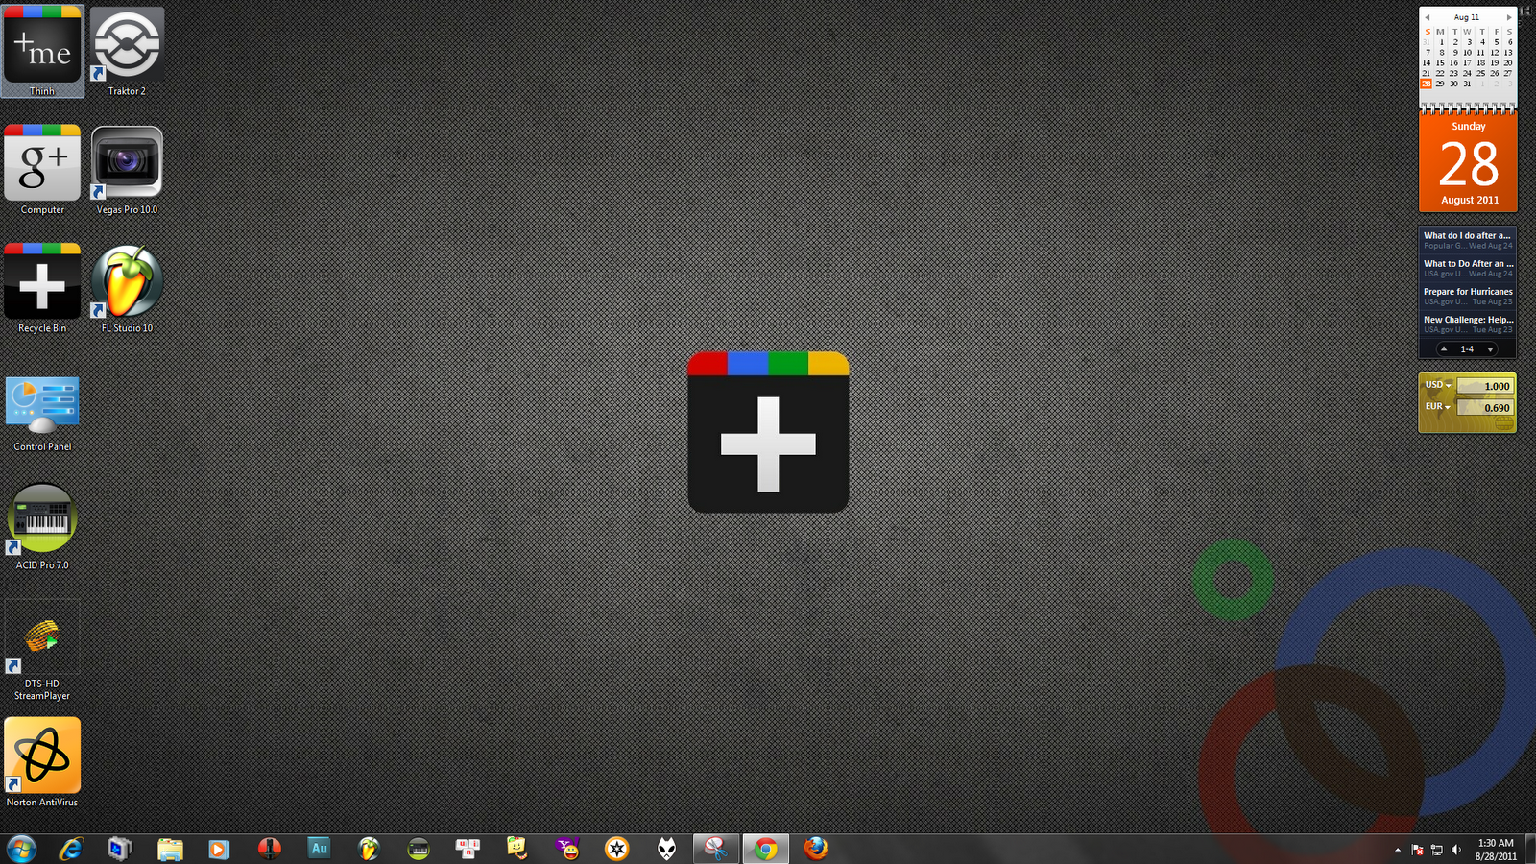Show hidden system tray icons arrow

(x=1398, y=850)
